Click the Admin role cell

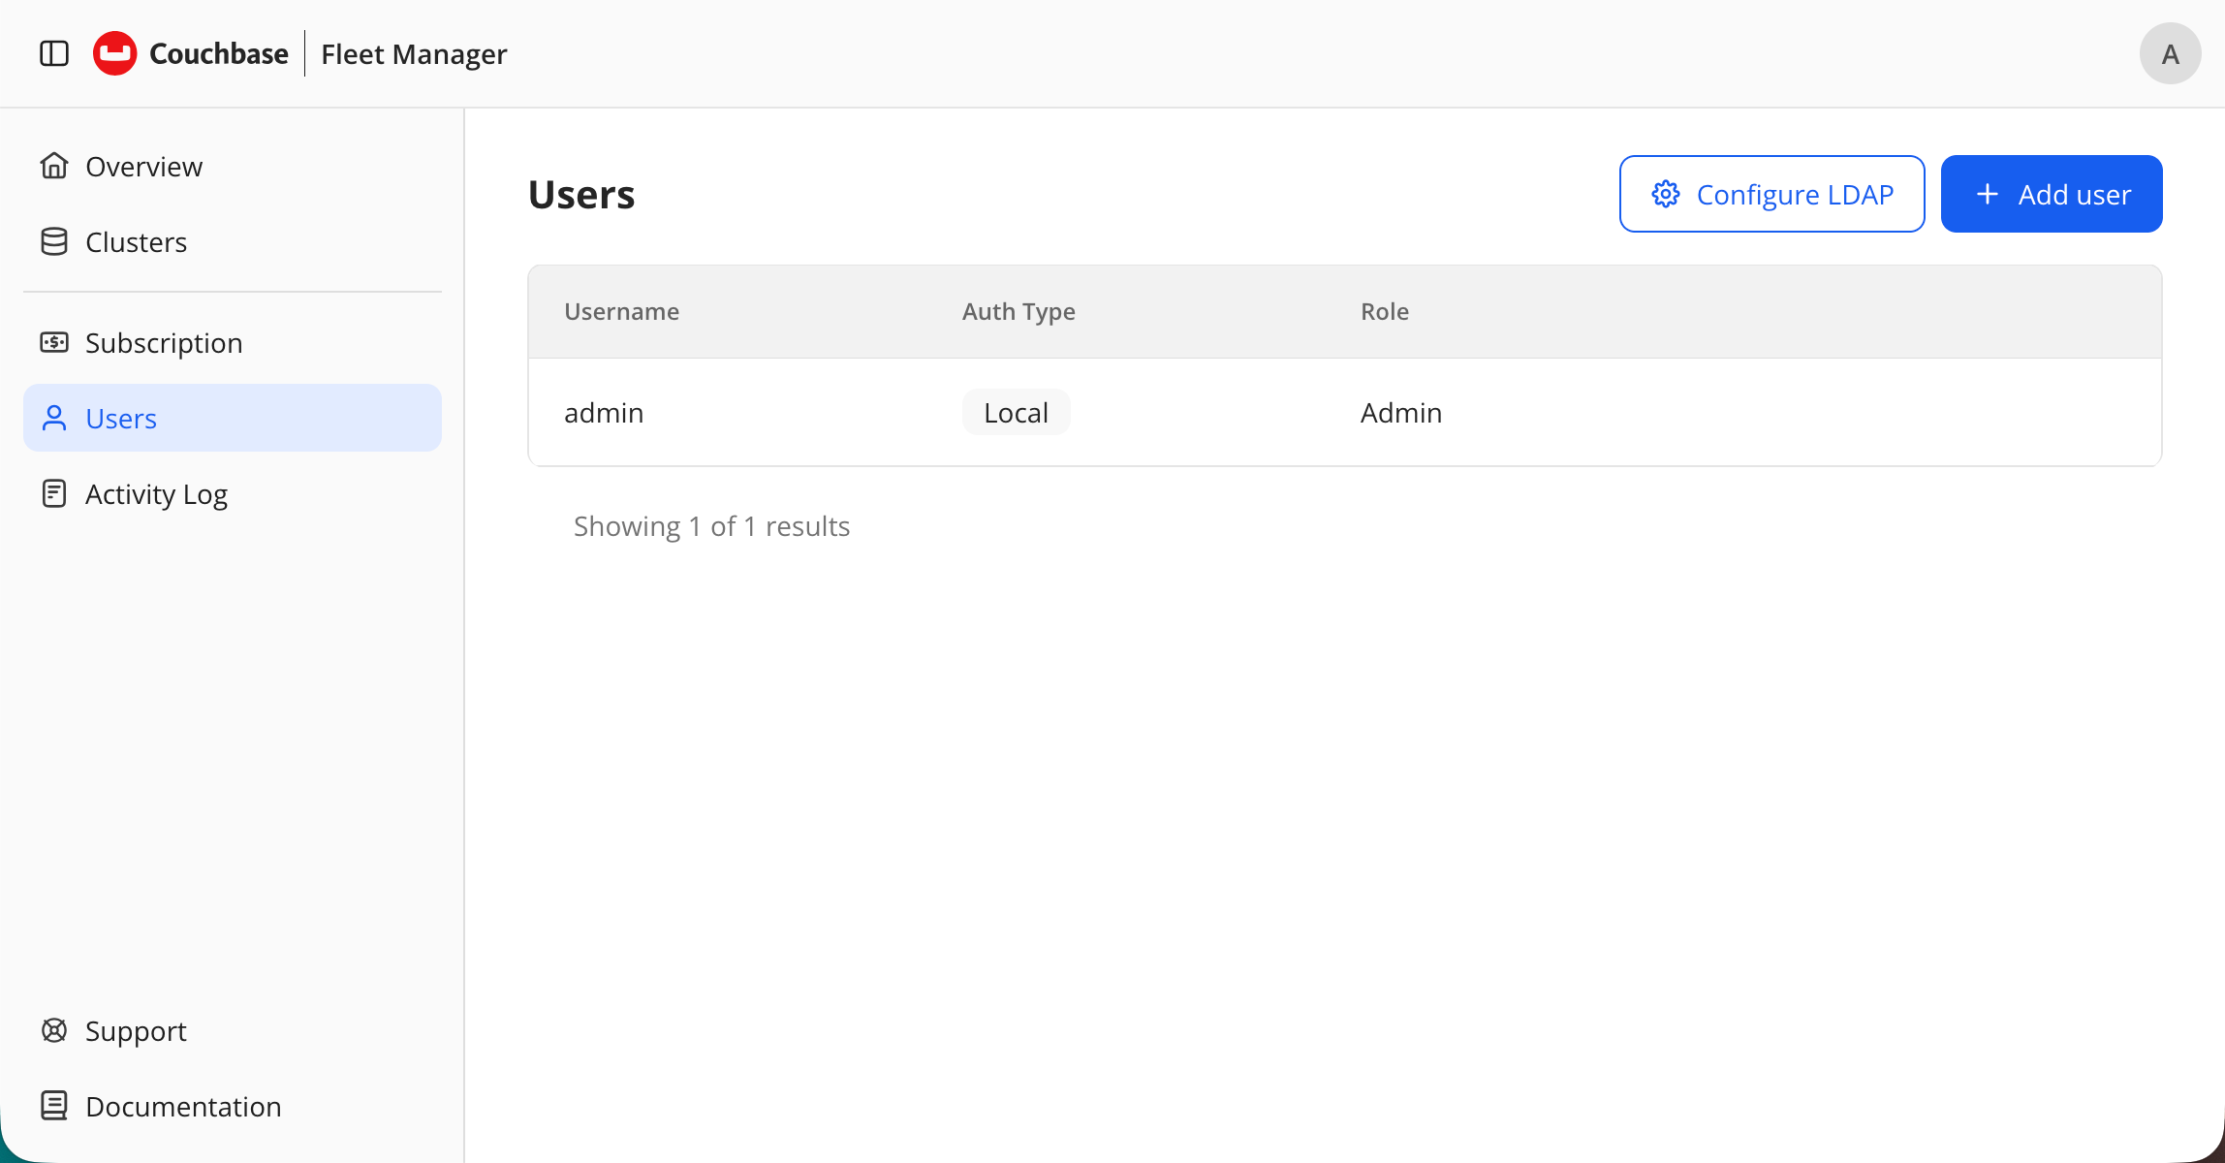point(1400,412)
